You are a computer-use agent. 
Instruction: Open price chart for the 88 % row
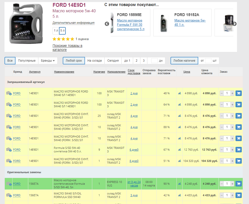click(179, 127)
